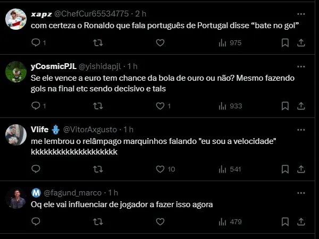Like the xapz tweet
Image resolution: width=319 pixels, height=239 pixels.
tap(159, 42)
